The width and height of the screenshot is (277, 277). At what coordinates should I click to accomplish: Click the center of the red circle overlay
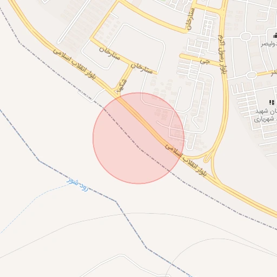[138, 138]
